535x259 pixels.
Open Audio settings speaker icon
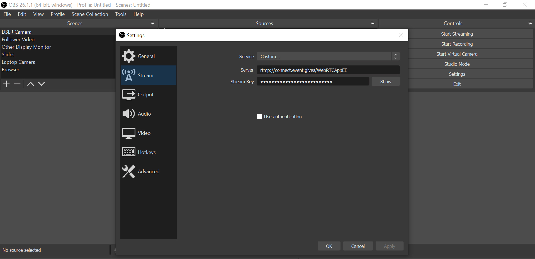click(128, 114)
